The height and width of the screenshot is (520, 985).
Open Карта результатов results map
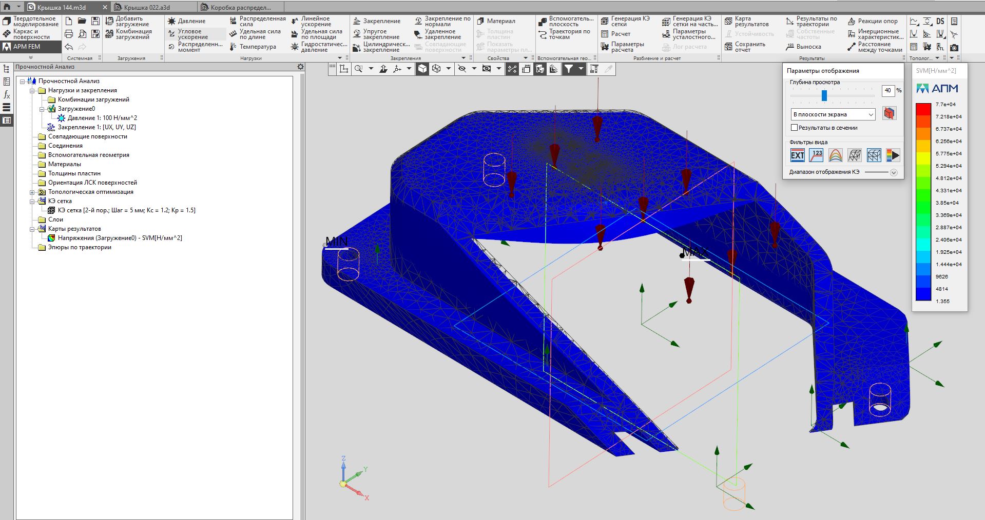(746, 22)
